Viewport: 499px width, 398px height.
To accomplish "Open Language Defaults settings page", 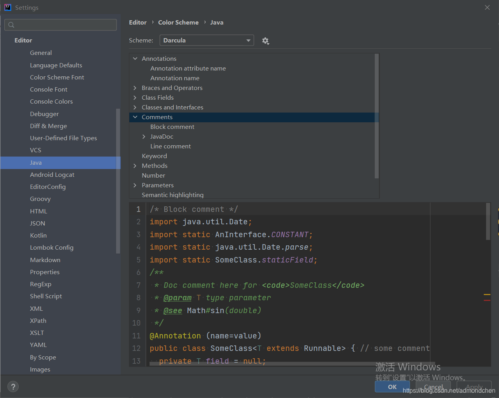I will coord(56,65).
